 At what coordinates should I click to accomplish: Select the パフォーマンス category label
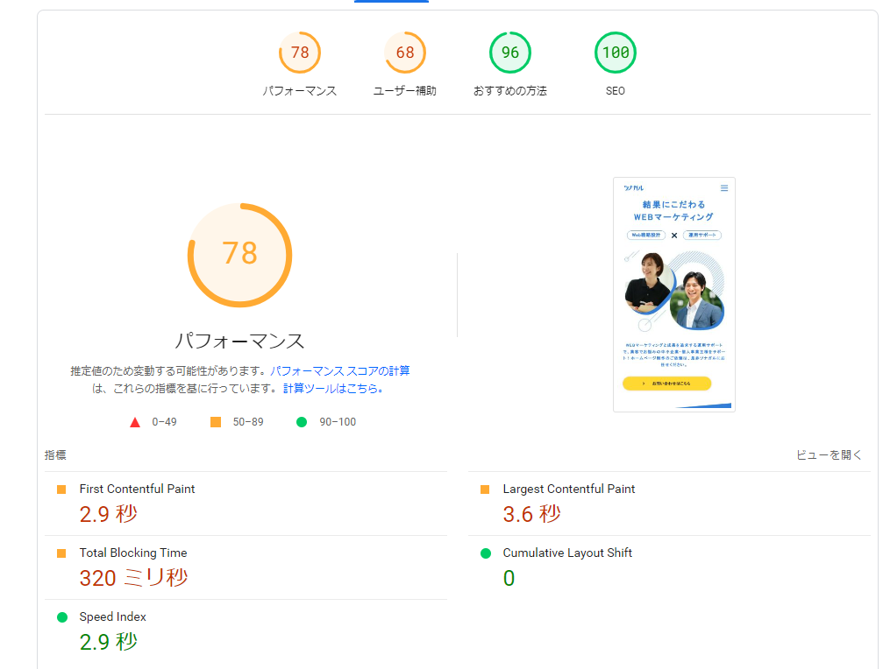pos(300,91)
